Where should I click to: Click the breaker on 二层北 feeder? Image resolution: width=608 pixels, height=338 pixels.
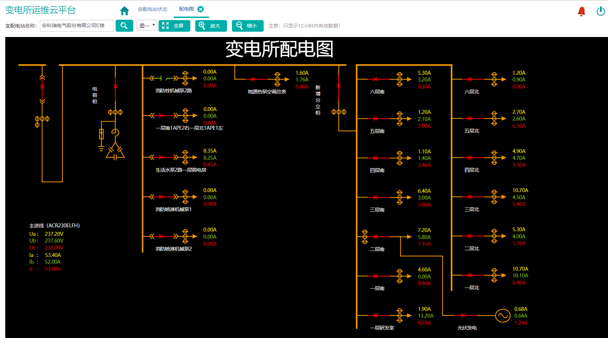pos(469,236)
